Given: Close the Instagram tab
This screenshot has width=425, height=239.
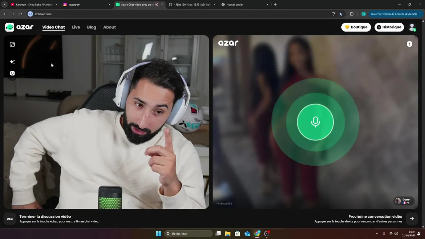Looking at the screenshot, I should pyautogui.click(x=109, y=5).
